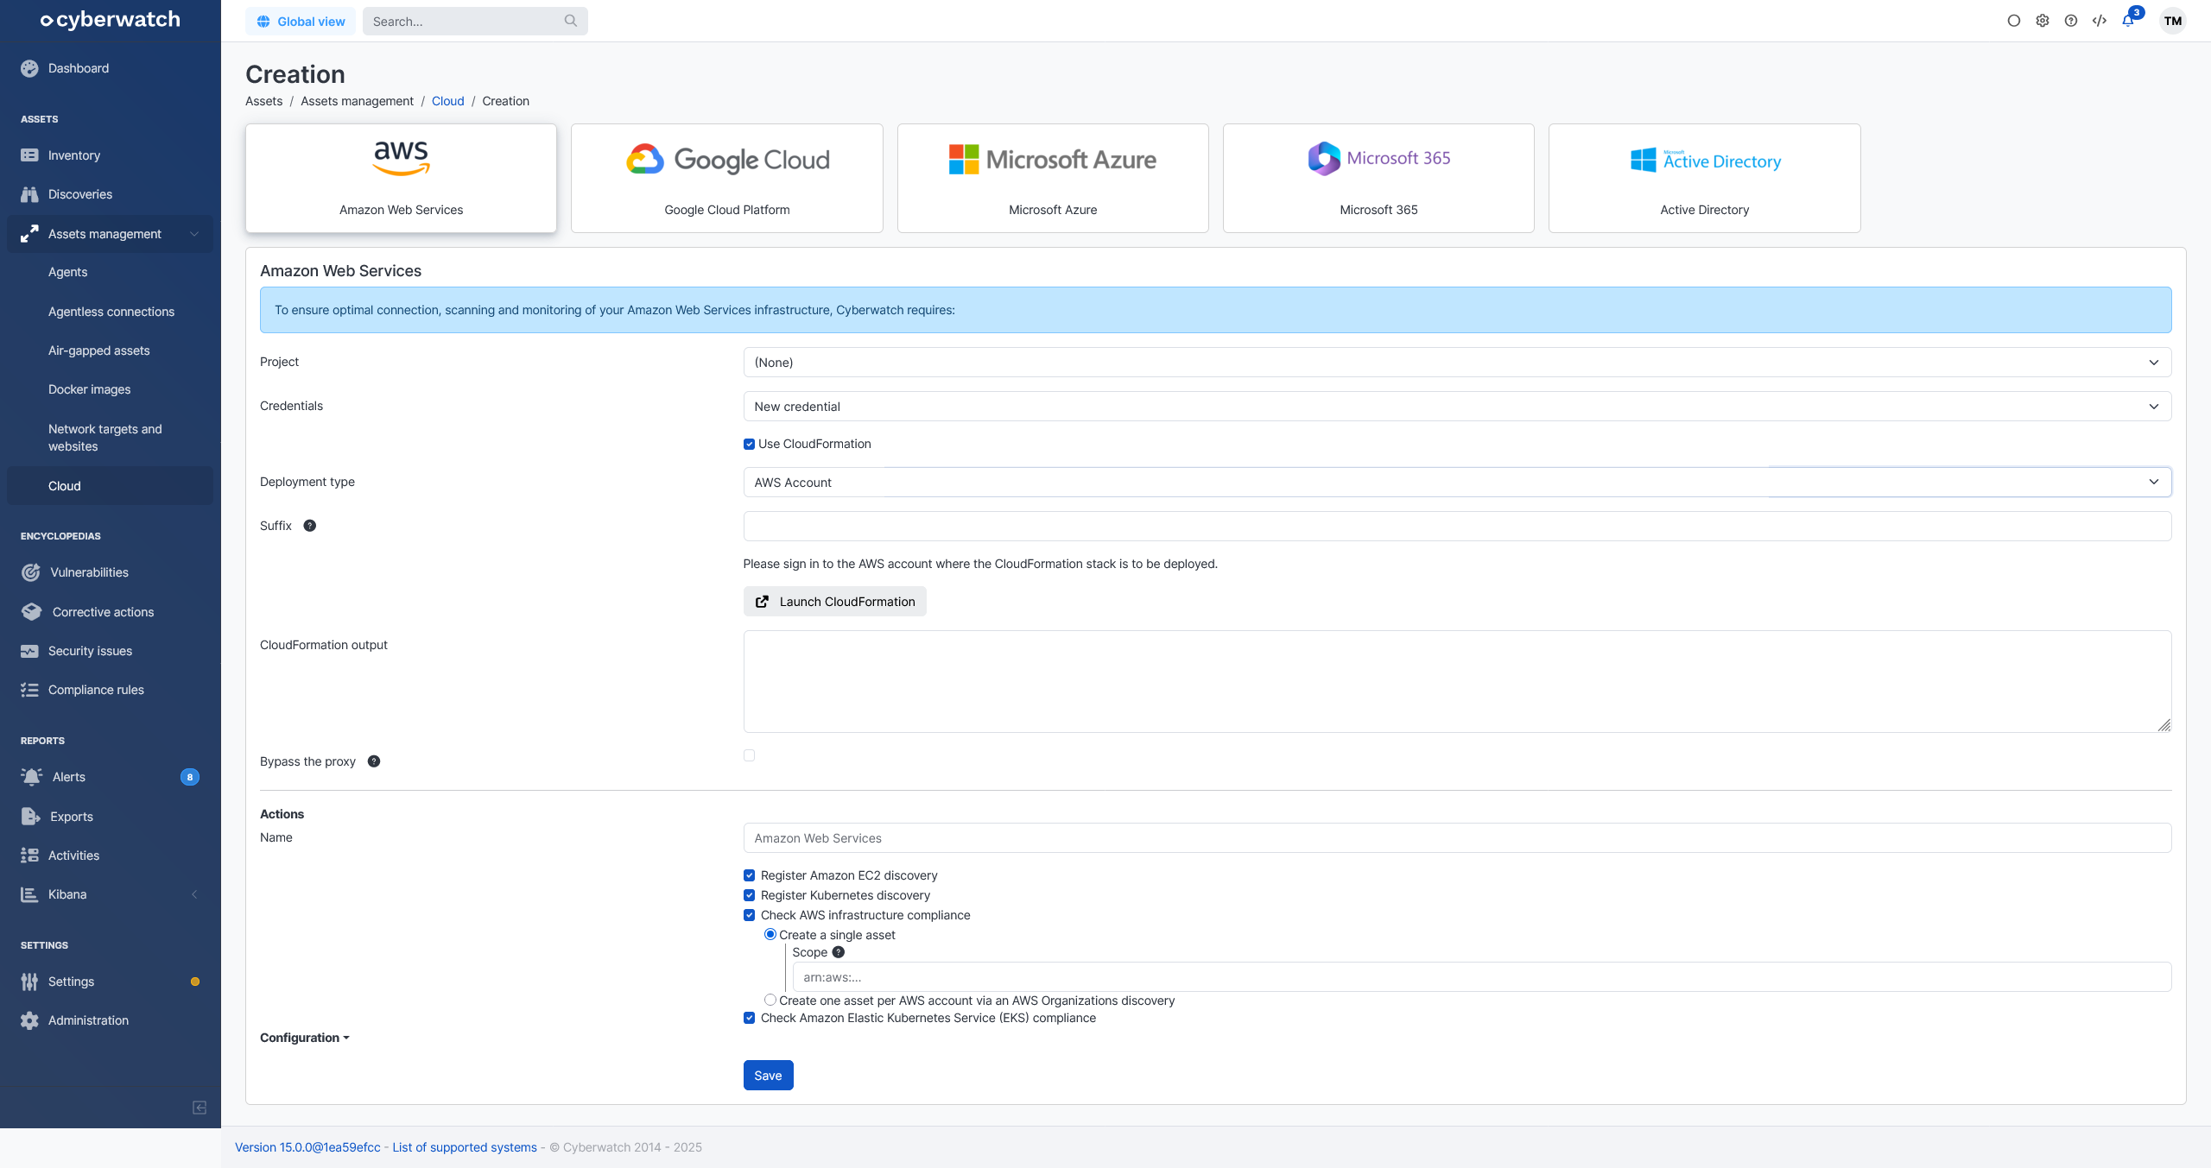
Task: Select Create a single asset radio
Action: tap(770, 934)
